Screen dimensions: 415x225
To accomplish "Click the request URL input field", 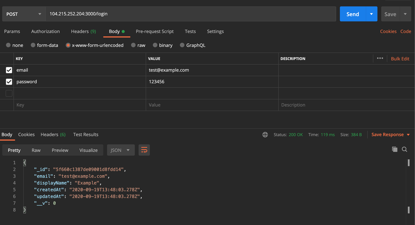I will pyautogui.click(x=191, y=14).
